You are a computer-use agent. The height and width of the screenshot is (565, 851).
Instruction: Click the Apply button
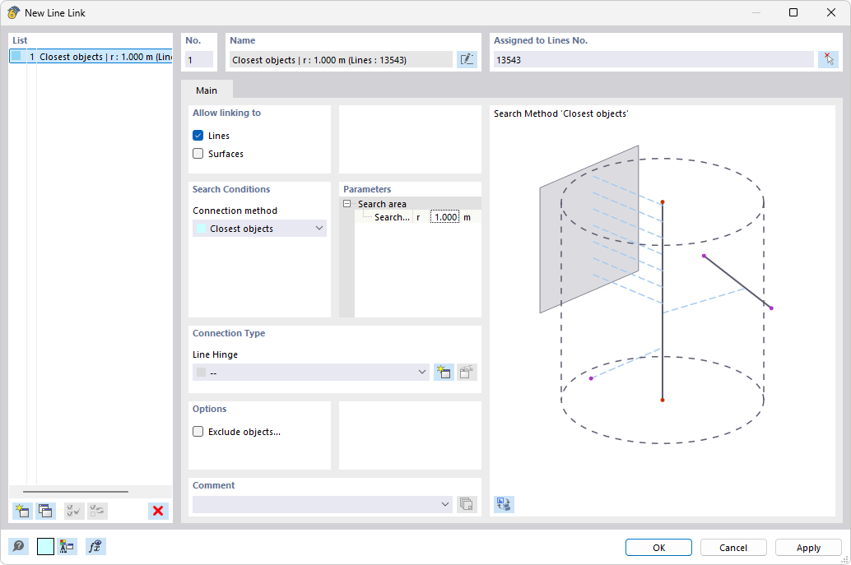(x=807, y=547)
